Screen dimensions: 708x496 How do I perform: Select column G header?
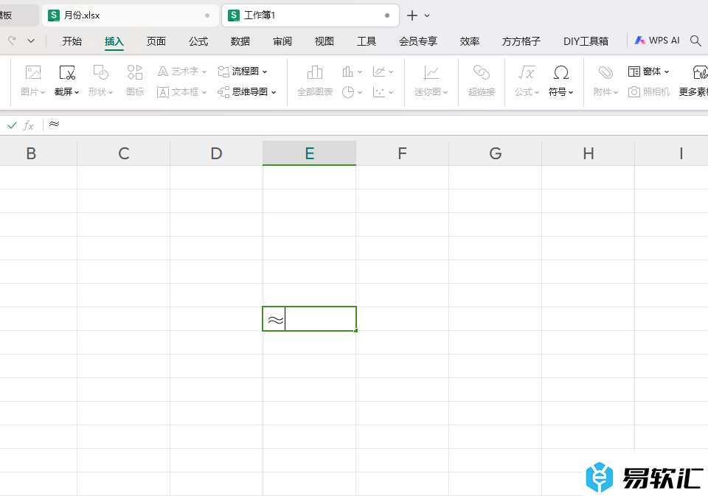[496, 153]
